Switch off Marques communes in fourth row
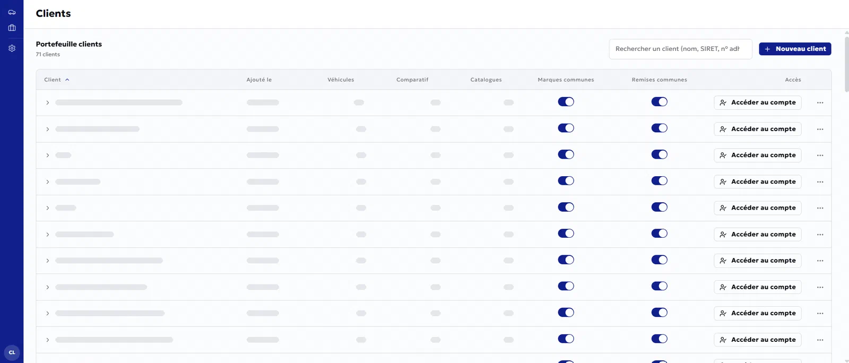849x363 pixels. pos(566,181)
